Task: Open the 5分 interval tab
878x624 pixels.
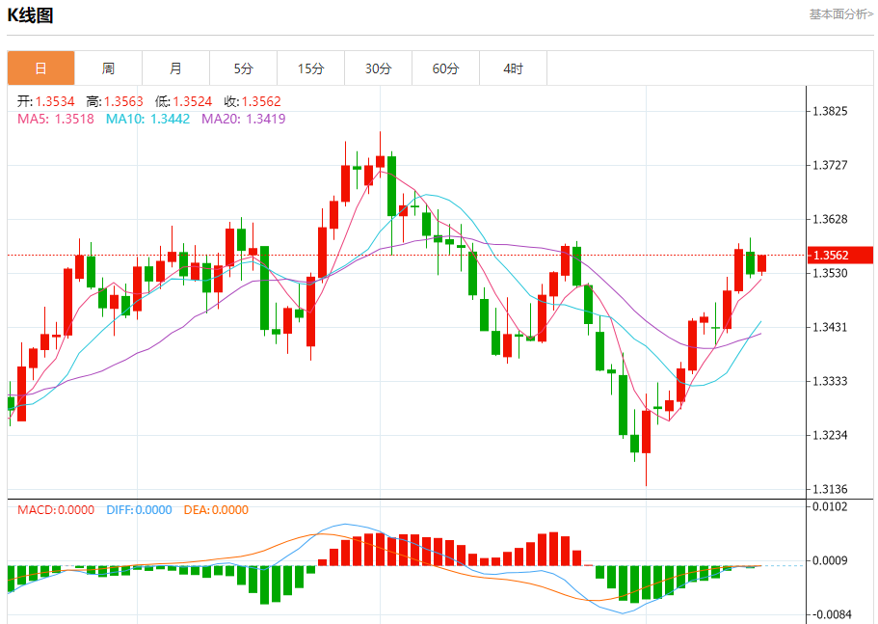Action: 243,68
